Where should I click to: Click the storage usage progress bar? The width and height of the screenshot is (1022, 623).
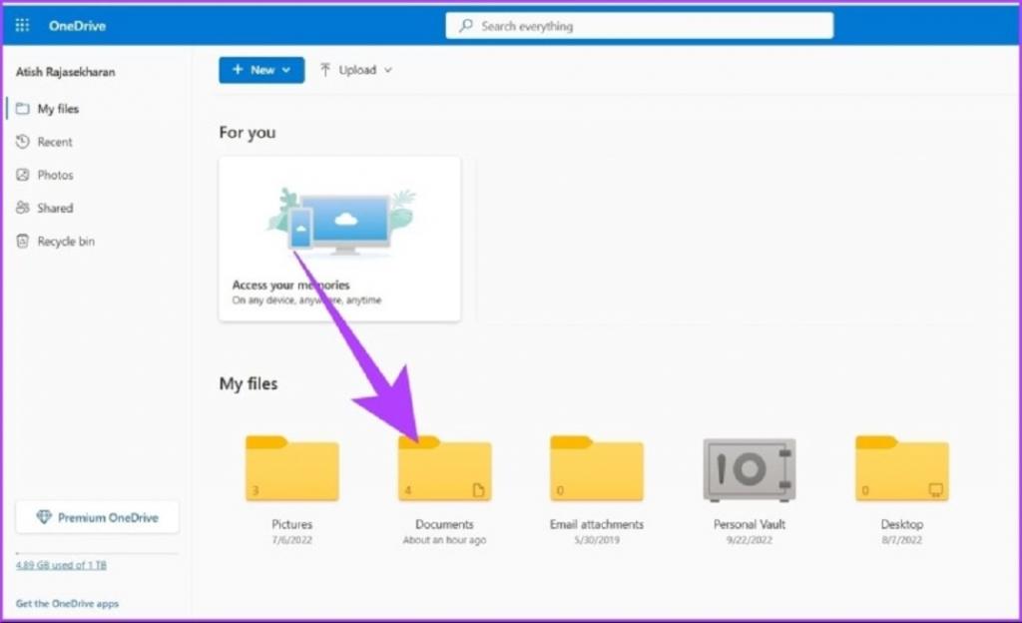point(97,554)
